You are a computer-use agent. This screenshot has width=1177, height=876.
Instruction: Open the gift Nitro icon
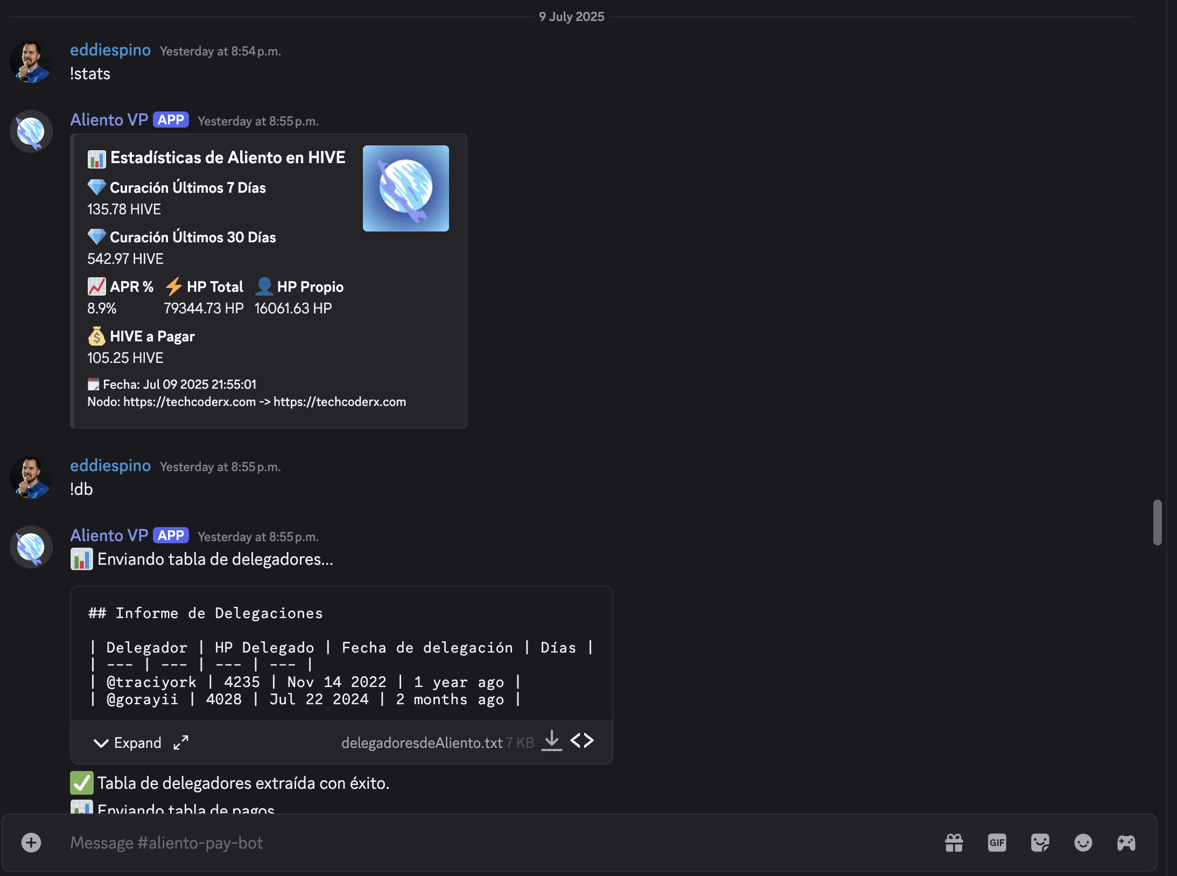tap(954, 843)
